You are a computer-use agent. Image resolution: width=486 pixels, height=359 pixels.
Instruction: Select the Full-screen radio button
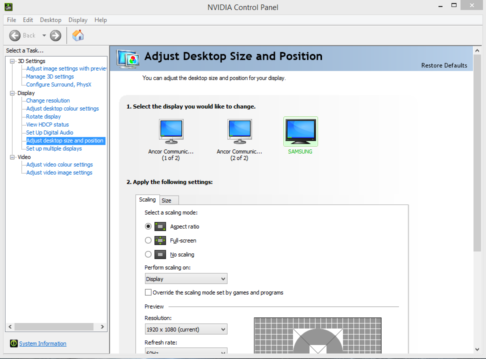tap(148, 240)
